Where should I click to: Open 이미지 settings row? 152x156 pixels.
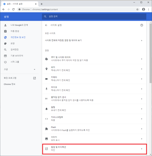[x=94, y=139]
